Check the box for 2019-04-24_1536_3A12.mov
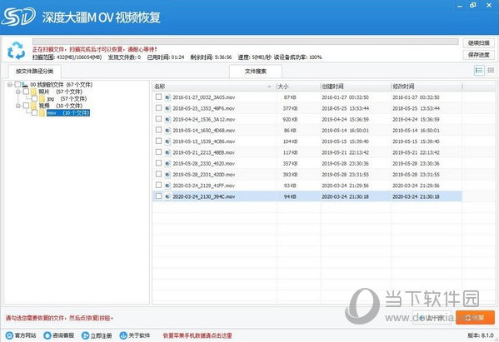Viewport: 499px width, 342px height. 158,118
